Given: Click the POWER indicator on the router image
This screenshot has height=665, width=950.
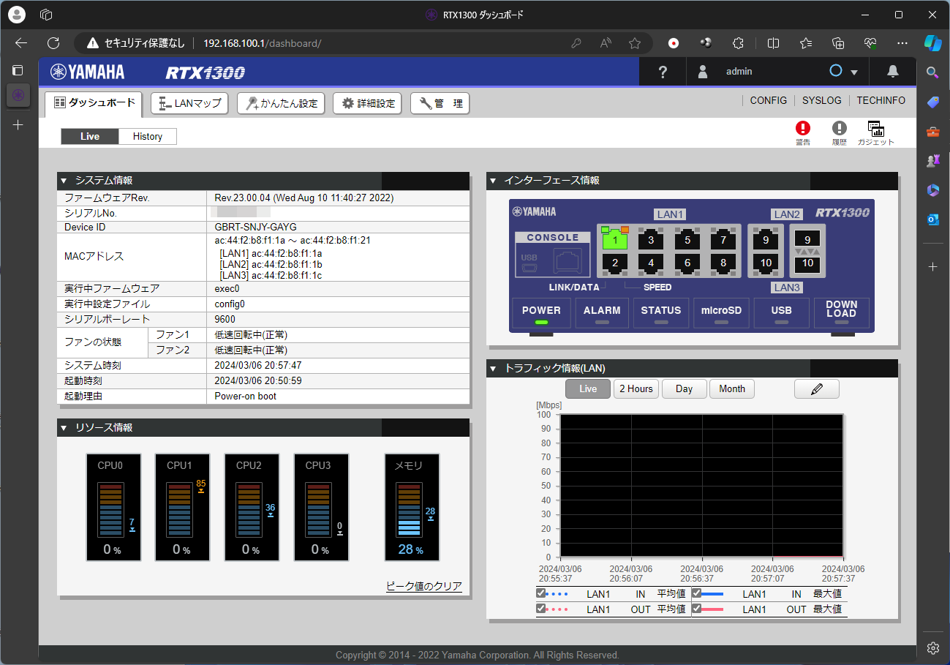Looking at the screenshot, I should pos(541,313).
